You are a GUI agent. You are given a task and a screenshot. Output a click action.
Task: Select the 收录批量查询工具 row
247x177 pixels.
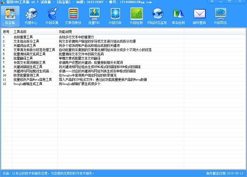tap(123, 75)
